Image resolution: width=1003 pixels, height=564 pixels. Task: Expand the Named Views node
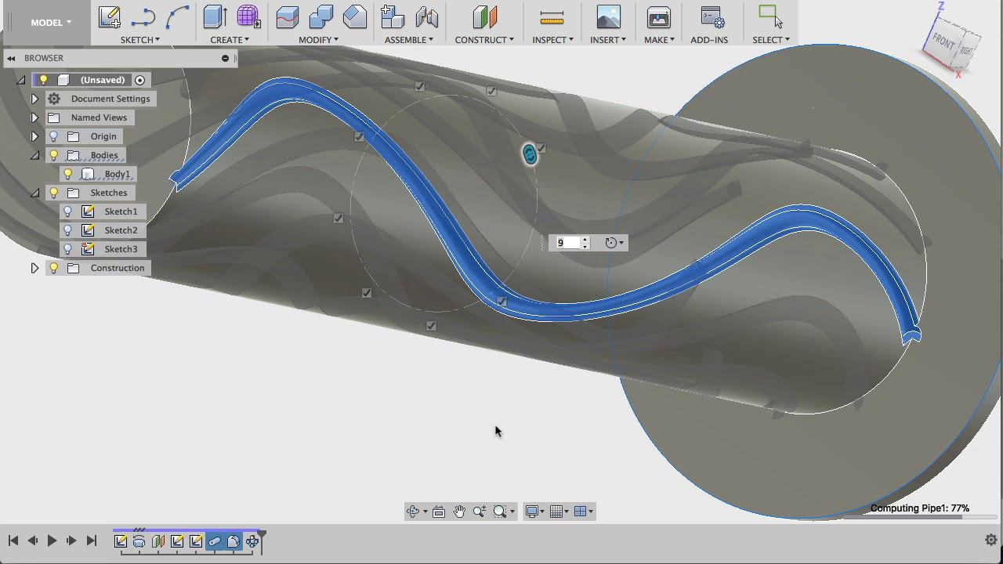point(34,117)
